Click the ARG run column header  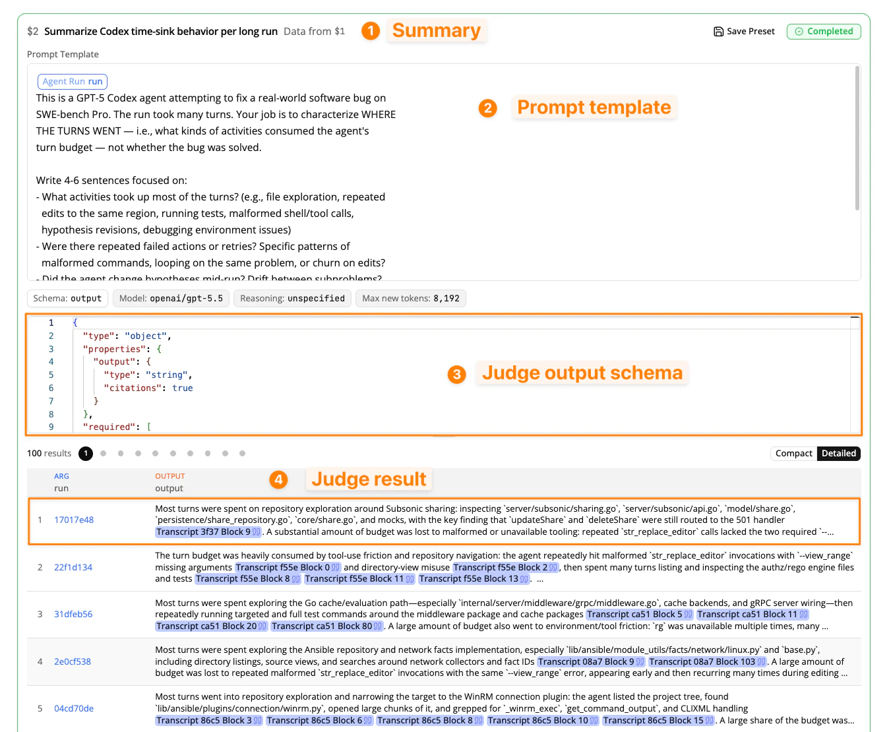pyautogui.click(x=61, y=483)
